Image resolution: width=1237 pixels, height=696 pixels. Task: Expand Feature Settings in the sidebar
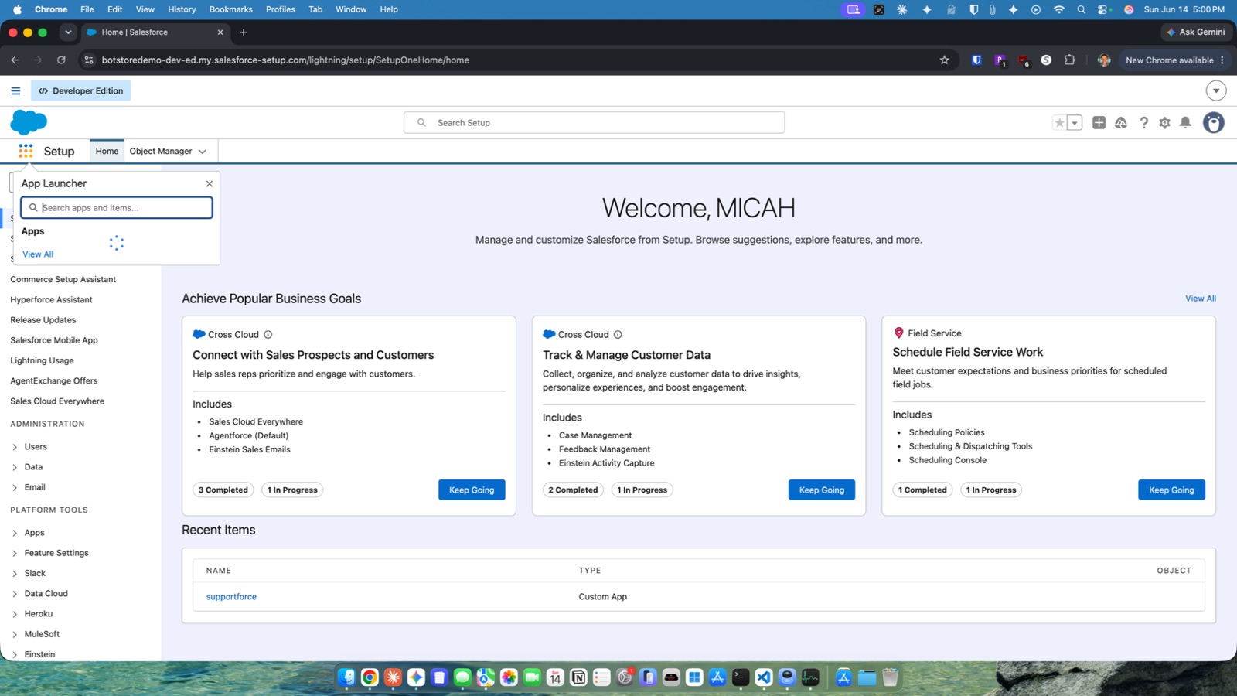pyautogui.click(x=15, y=553)
